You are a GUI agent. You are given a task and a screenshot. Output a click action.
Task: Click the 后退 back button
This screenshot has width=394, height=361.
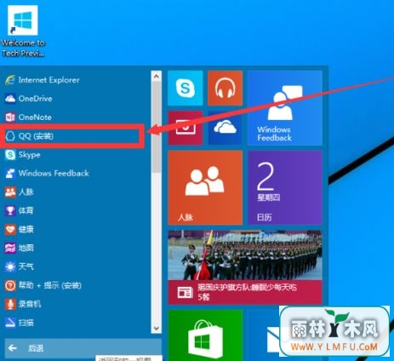pyautogui.click(x=83, y=348)
